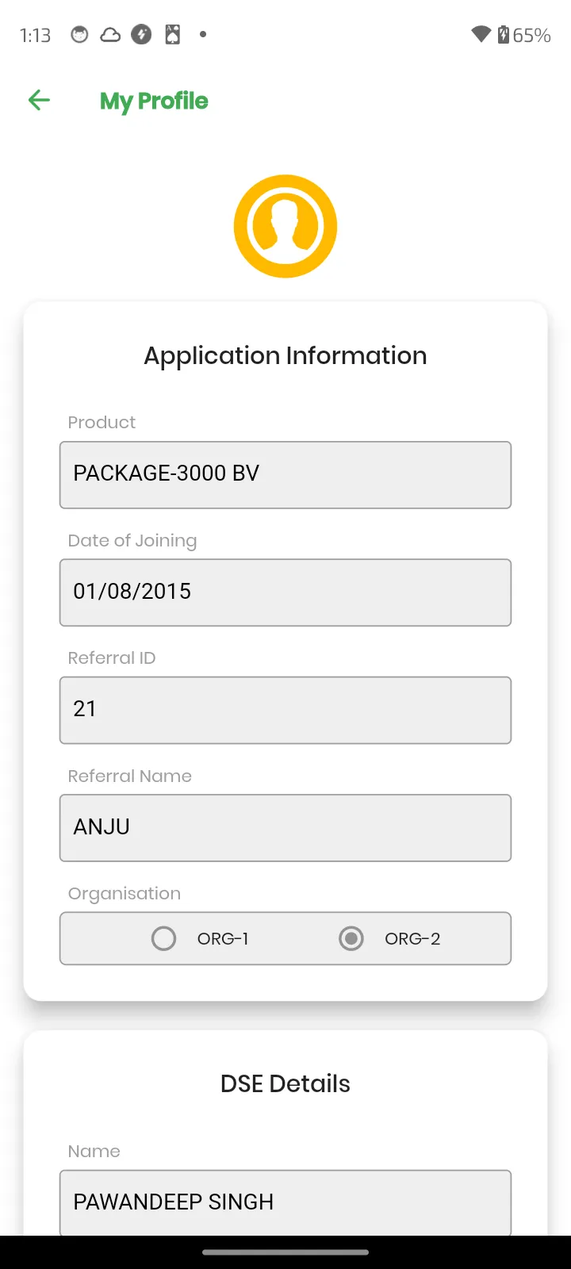Tap the ORG-1 label text
Screen dimensions: 571x1269
pyautogui.click(x=223, y=938)
